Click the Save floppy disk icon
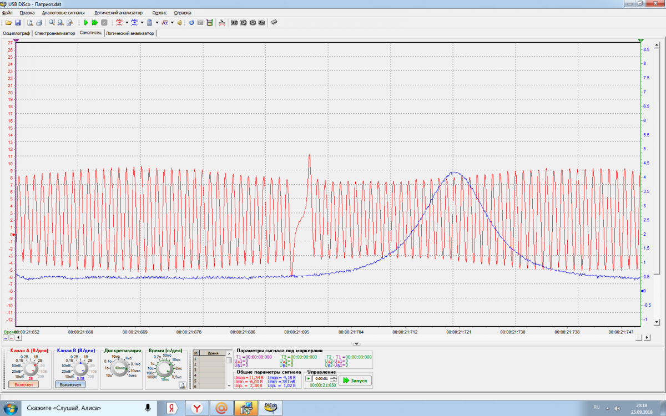Image resolution: width=666 pixels, height=416 pixels. tap(18, 23)
